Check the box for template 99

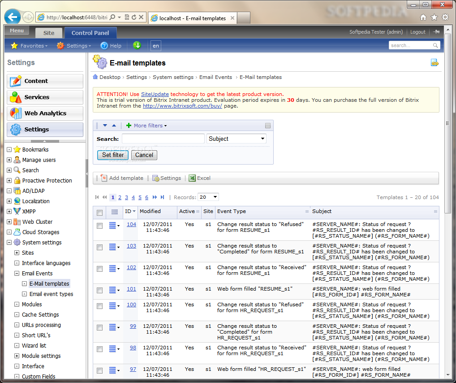point(100,328)
